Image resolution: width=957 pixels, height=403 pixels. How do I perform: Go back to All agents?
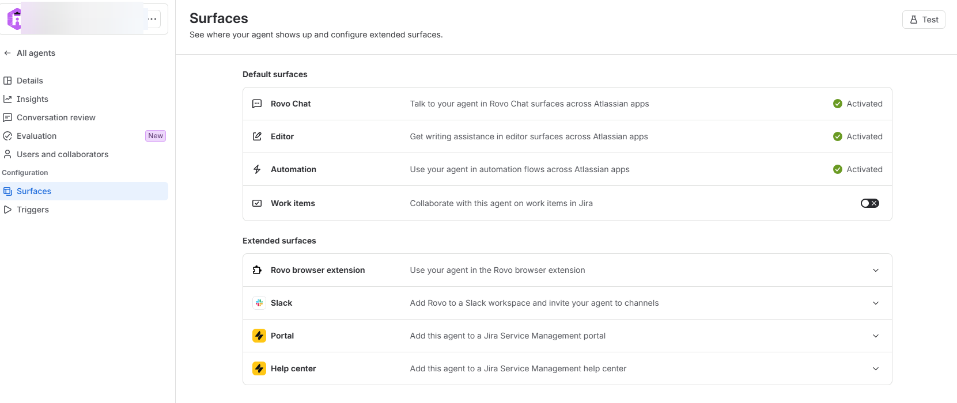click(36, 53)
